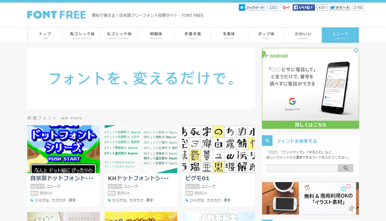Click ユニーク category under ピグモ01

click(x=209, y=187)
